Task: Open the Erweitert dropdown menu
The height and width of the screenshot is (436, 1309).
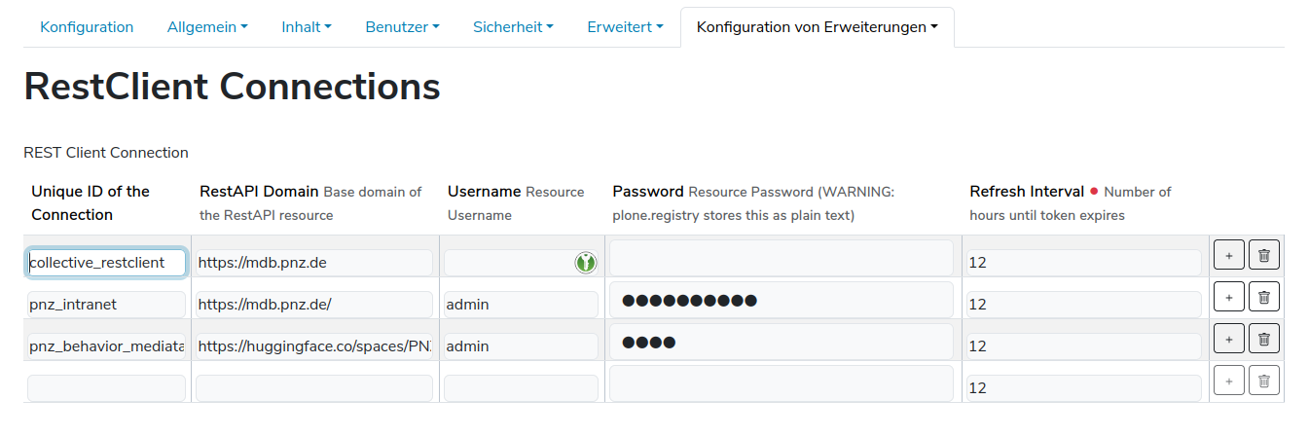Action: [625, 27]
